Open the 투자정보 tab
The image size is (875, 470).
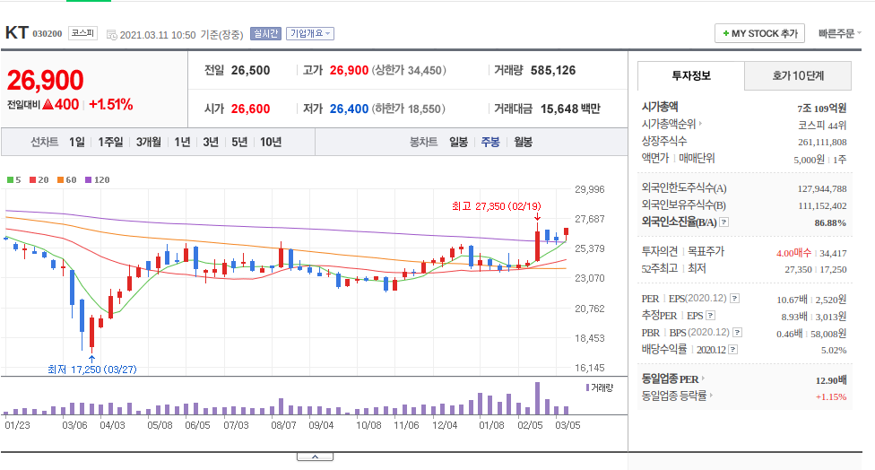[x=691, y=76]
